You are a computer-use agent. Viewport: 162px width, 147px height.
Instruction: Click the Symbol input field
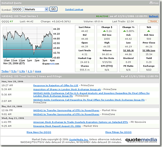coord(18,9)
